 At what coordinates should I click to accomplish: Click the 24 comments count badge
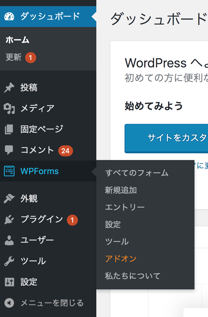(66, 151)
